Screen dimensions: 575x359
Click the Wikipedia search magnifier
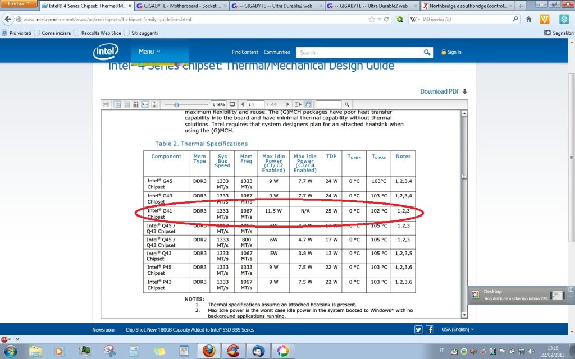tap(515, 19)
